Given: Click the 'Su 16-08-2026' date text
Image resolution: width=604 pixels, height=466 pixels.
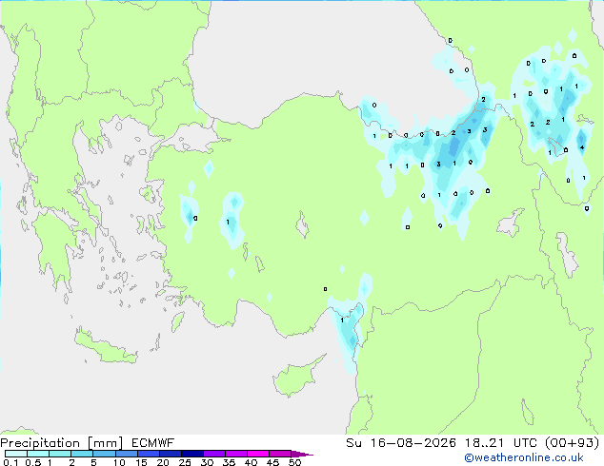Looking at the screenshot, I should tap(401, 443).
